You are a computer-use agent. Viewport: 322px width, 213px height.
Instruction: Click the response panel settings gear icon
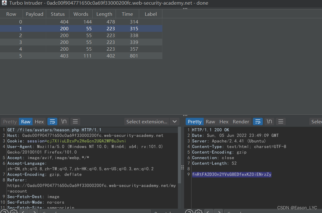pyautogui.click(x=198, y=212)
